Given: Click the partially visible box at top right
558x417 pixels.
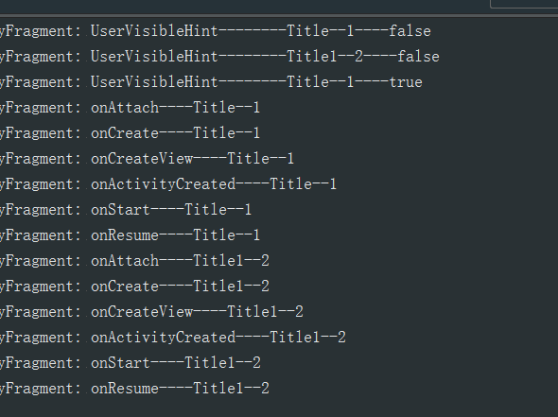Looking at the screenshot, I should tap(524, 4).
